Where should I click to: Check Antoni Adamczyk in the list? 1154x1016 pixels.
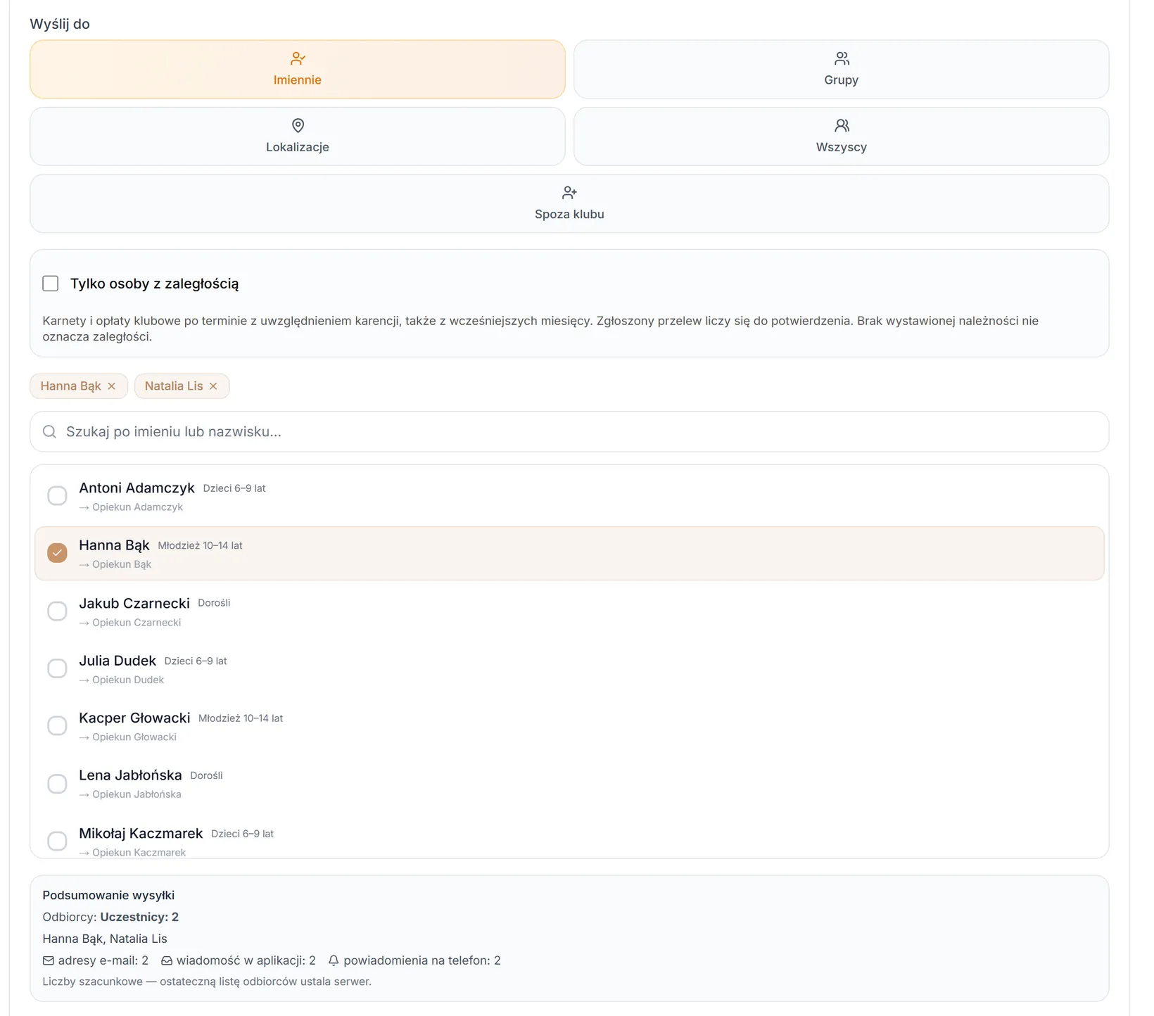click(57, 495)
